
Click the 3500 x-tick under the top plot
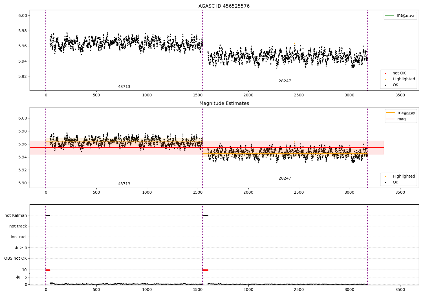[400, 95]
